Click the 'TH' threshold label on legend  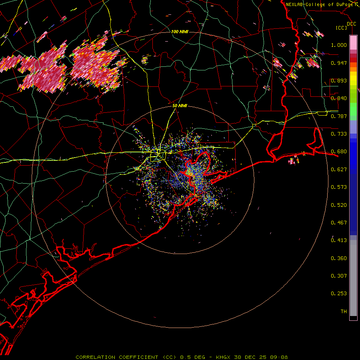[344, 312]
